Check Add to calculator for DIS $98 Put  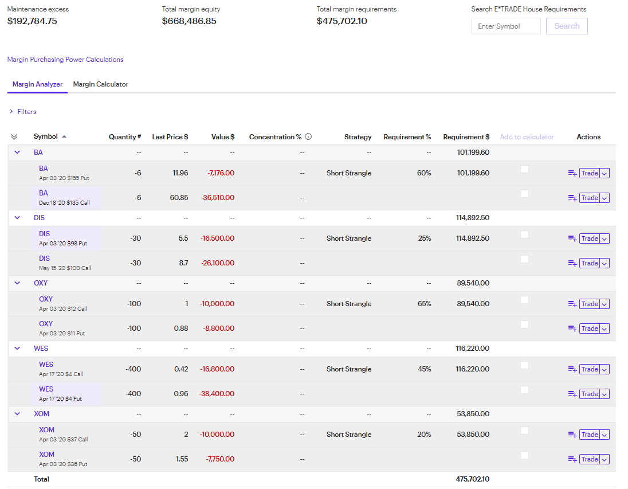pyautogui.click(x=524, y=234)
